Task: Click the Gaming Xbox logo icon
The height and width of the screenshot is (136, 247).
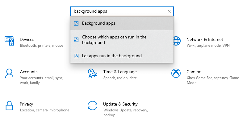Action: pyautogui.click(x=176, y=73)
